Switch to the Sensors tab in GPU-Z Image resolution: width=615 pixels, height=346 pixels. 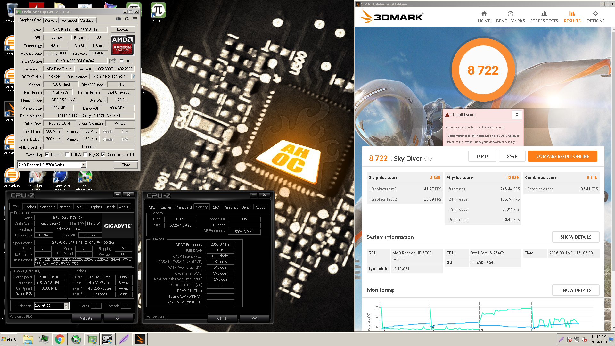pyautogui.click(x=51, y=20)
